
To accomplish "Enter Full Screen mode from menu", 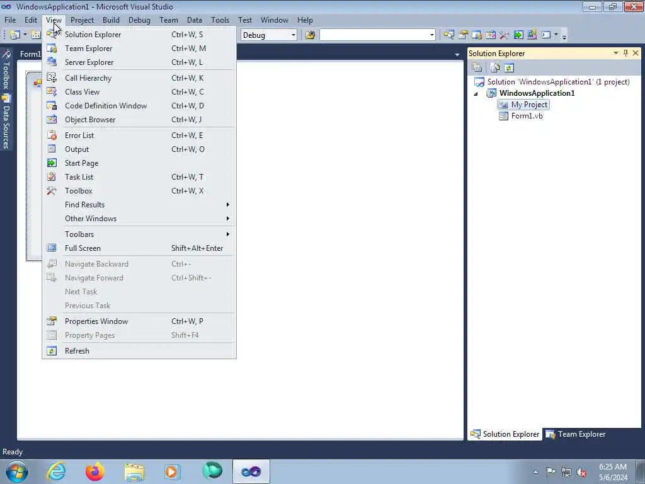I will tap(139, 248).
